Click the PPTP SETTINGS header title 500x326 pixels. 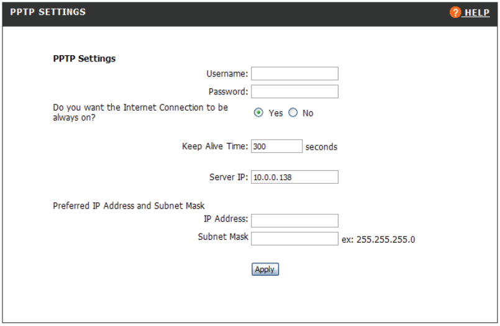pyautogui.click(x=48, y=12)
